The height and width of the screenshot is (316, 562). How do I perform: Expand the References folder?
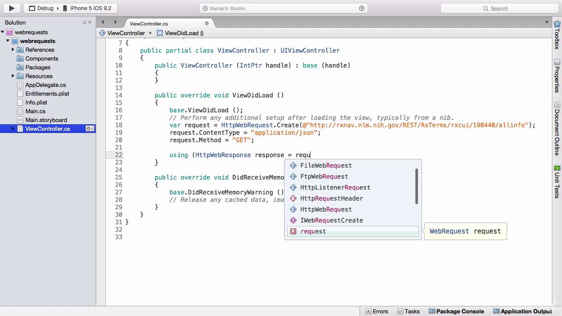click(x=13, y=50)
